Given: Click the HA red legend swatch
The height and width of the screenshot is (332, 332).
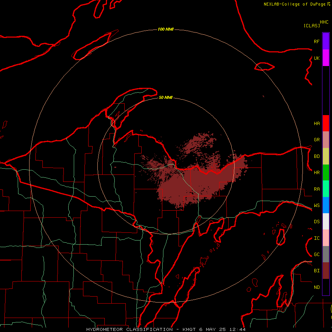Looking at the screenshot, I should coord(326,123).
